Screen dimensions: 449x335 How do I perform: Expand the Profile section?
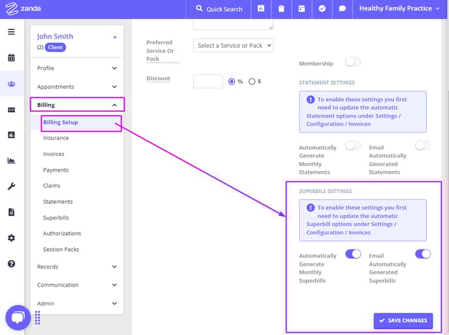click(77, 68)
